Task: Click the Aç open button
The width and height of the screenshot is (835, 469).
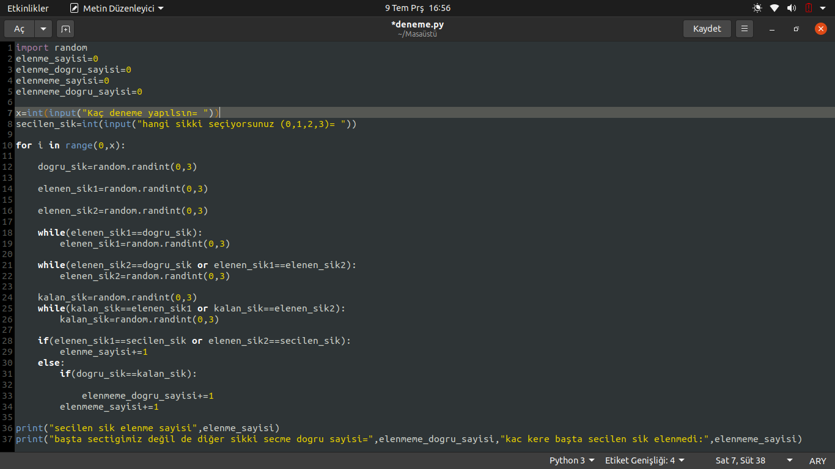Action: [x=20, y=29]
